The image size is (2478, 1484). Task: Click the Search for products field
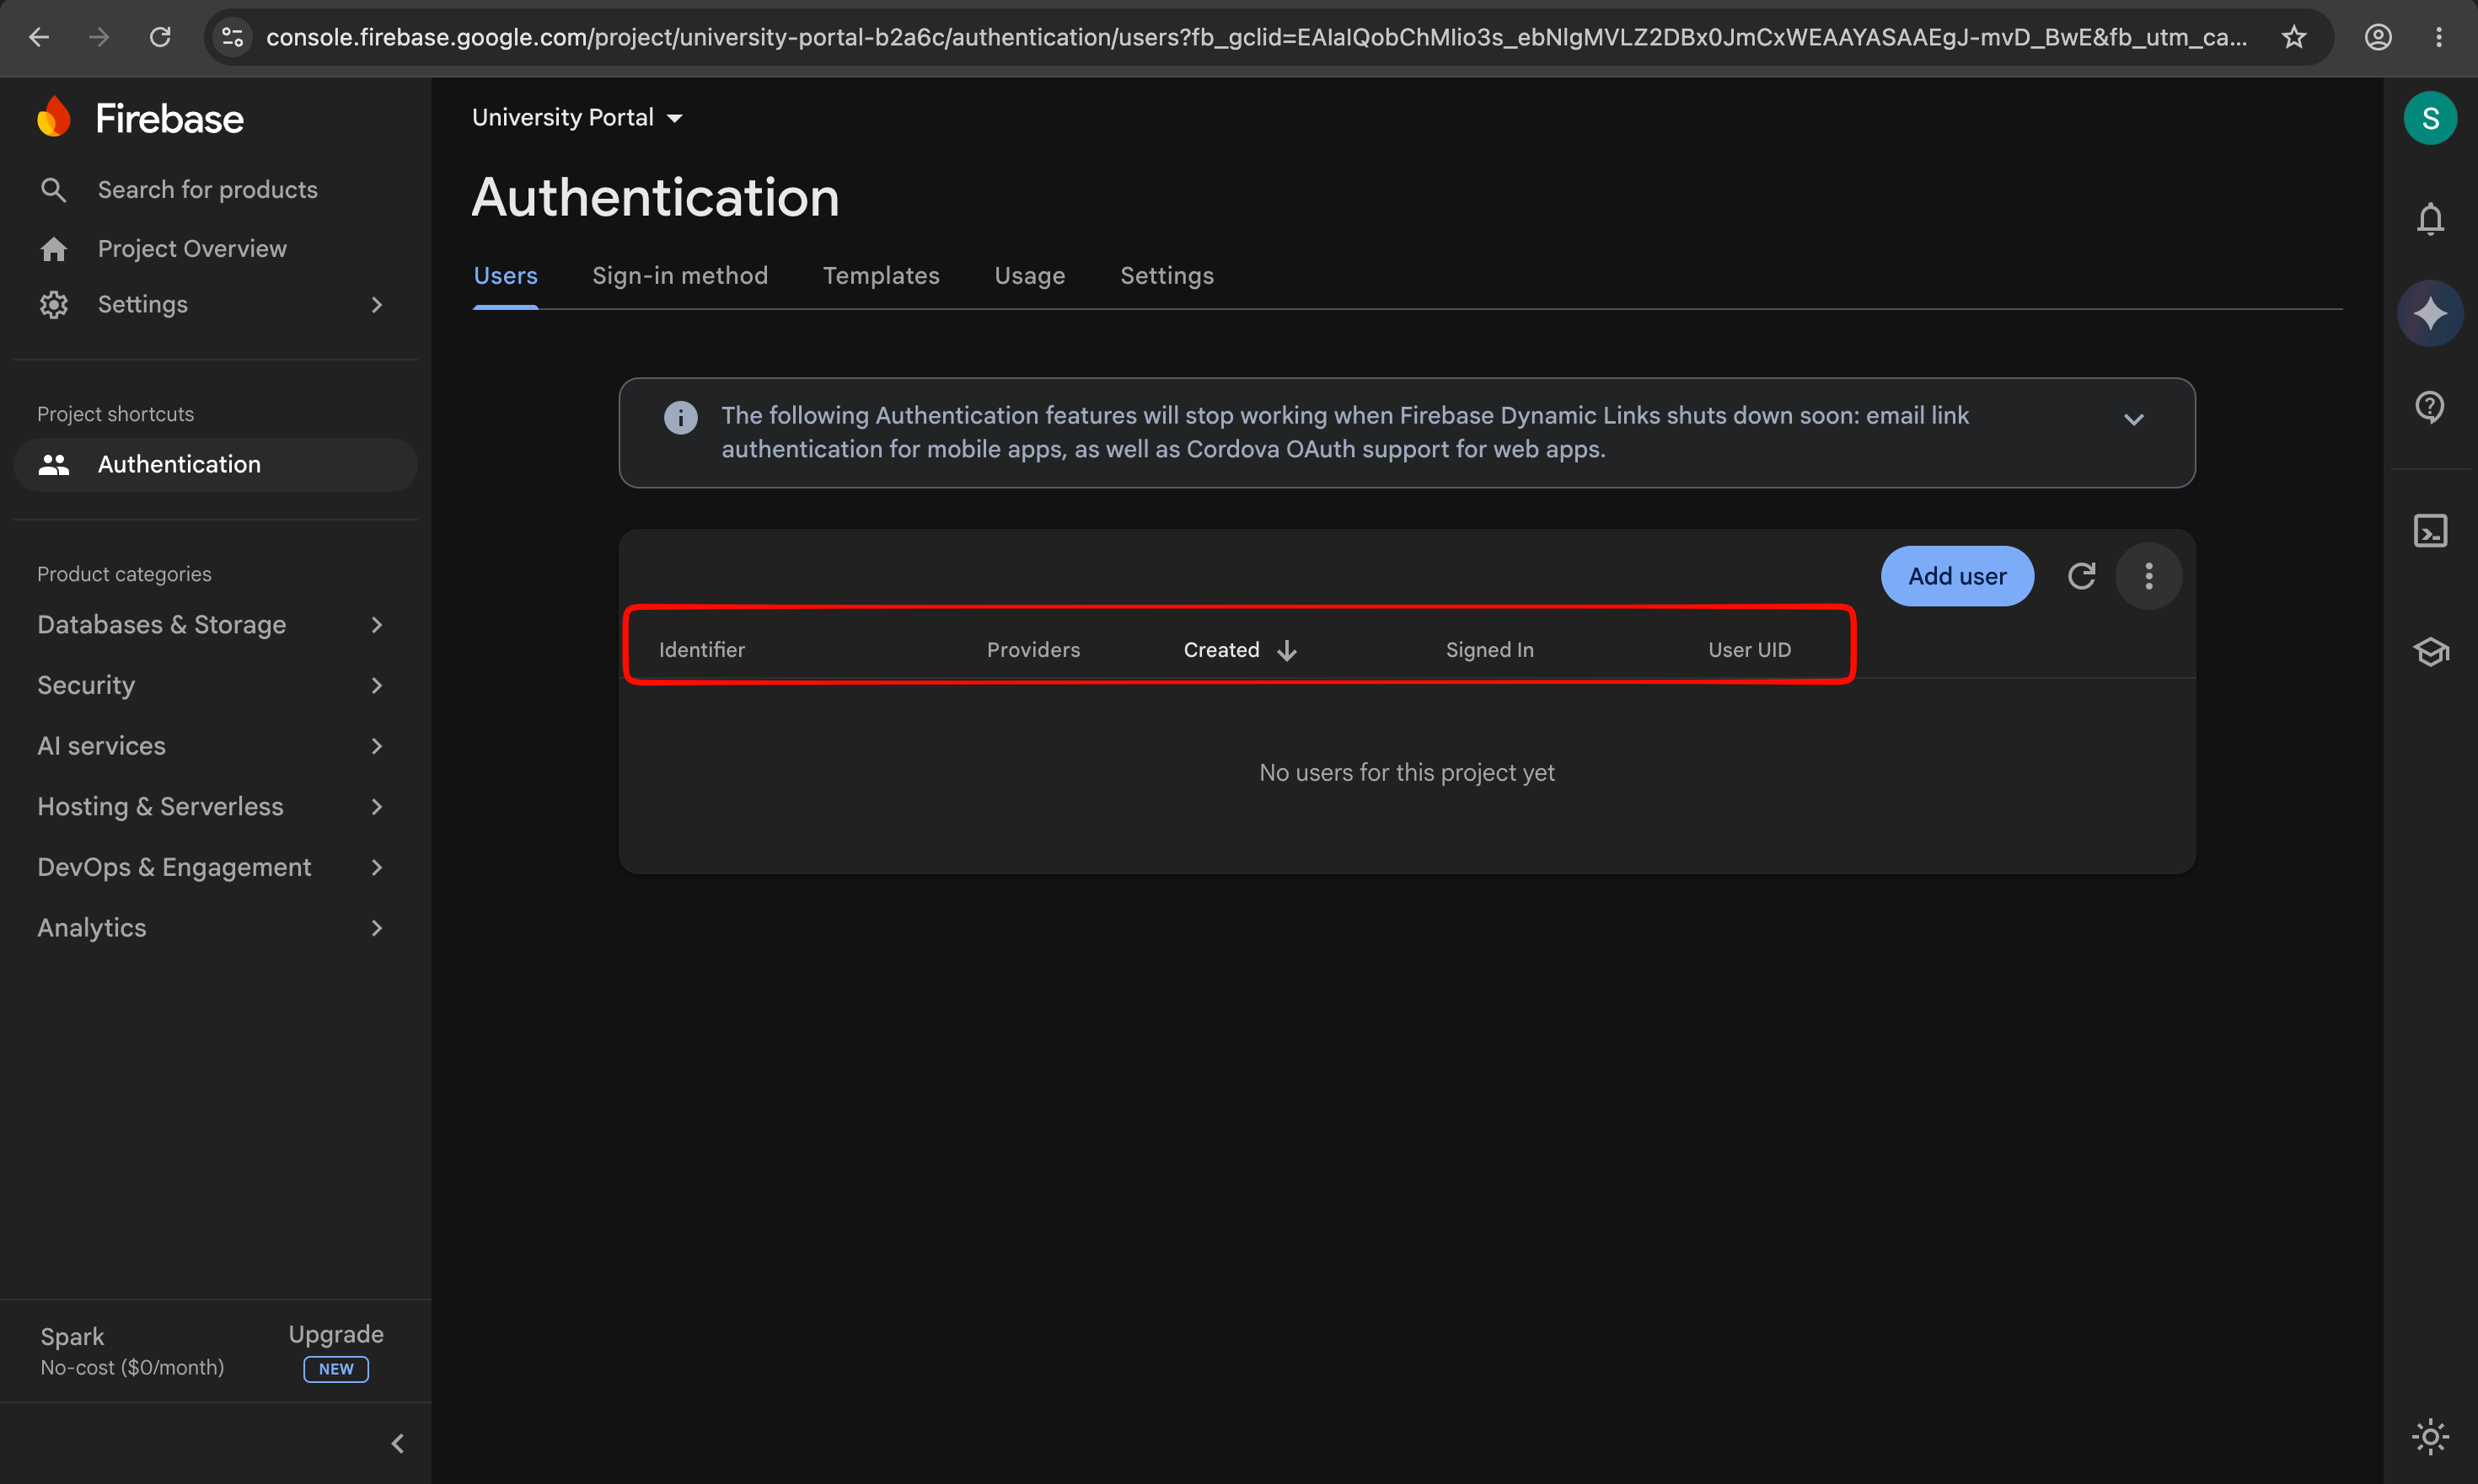click(207, 190)
